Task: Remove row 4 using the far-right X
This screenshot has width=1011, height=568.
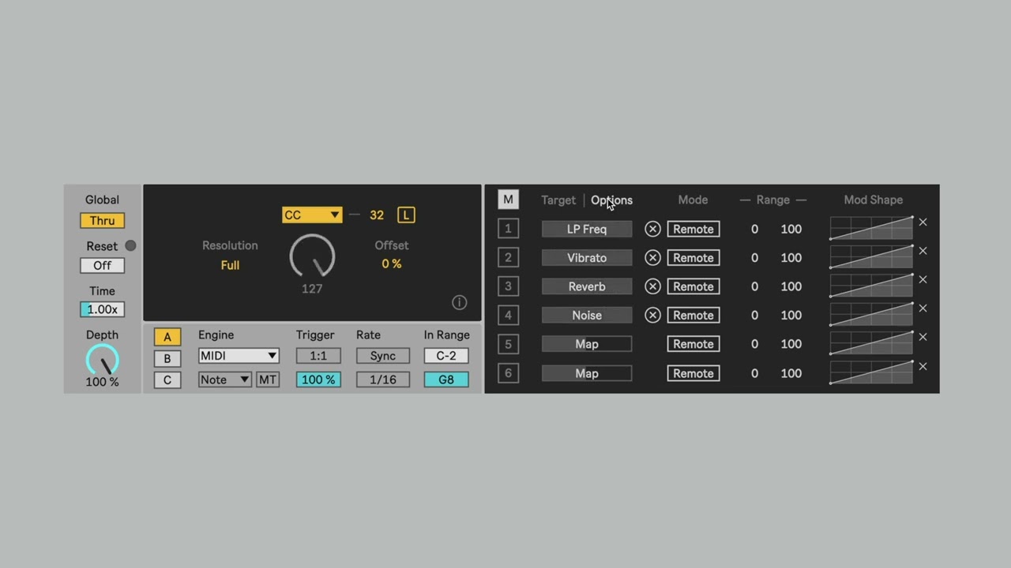Action: point(923,308)
